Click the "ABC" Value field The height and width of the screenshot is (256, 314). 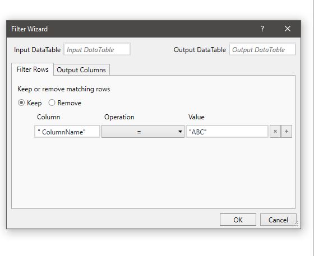coord(227,132)
